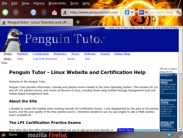Bookmark this page with the star icon
Viewport: 183px width, 138px height.
[x=122, y=12]
